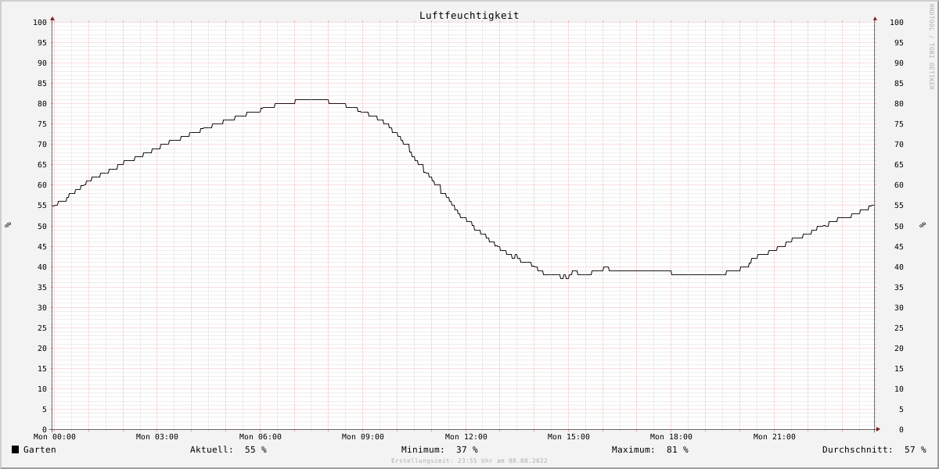Click the red arrow at the time axis end
The width and height of the screenshot is (939, 469).
click(x=878, y=429)
